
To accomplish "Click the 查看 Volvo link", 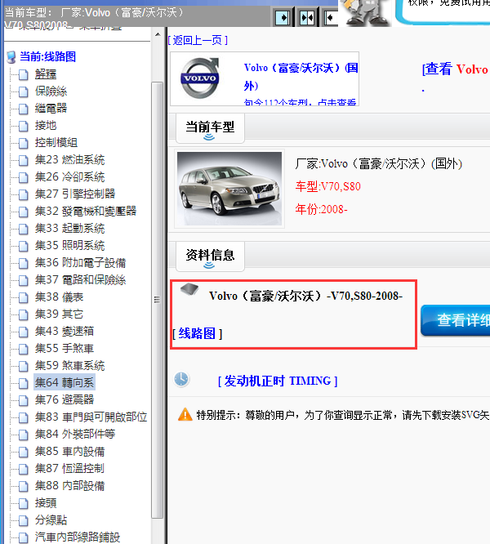I will 455,69.
